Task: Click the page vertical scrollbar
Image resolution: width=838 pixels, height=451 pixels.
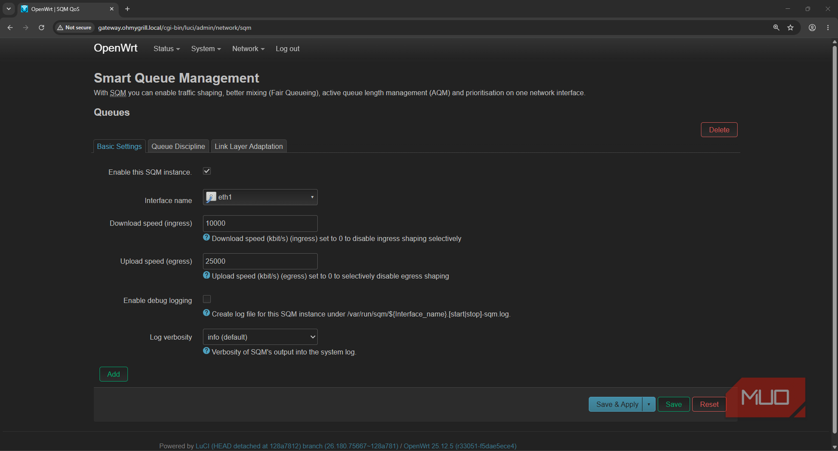Action: pyautogui.click(x=834, y=239)
